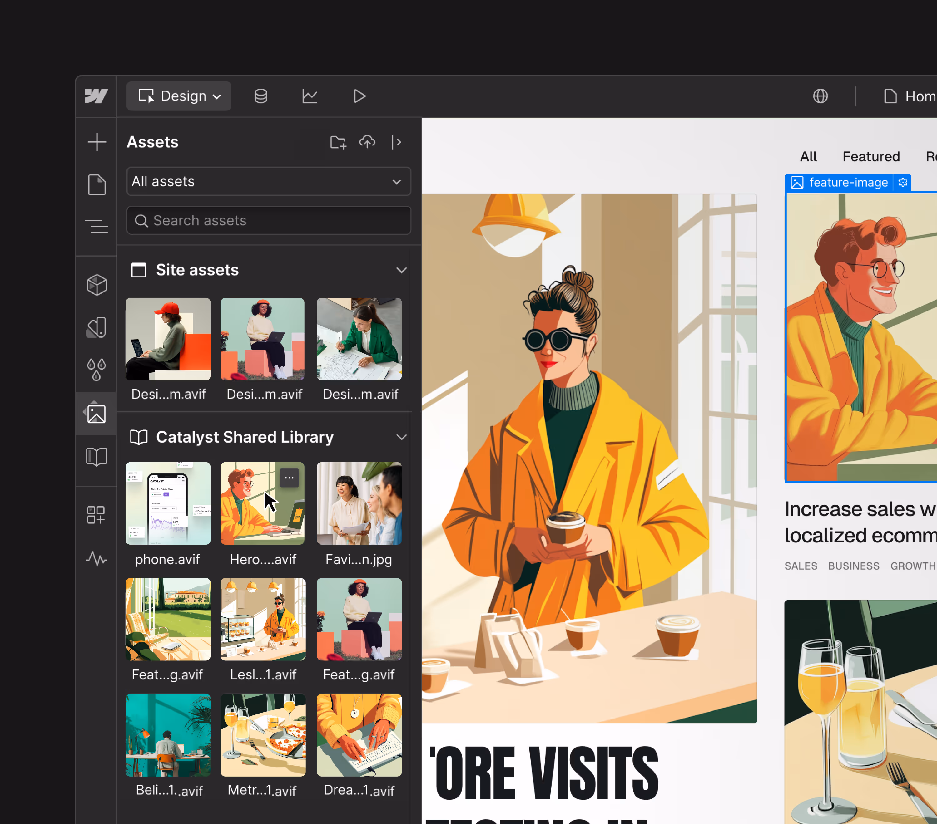Select the Drea...1.avif thumbnail

point(359,735)
